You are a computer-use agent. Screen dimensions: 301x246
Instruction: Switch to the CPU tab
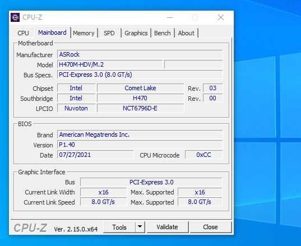[x=23, y=33]
